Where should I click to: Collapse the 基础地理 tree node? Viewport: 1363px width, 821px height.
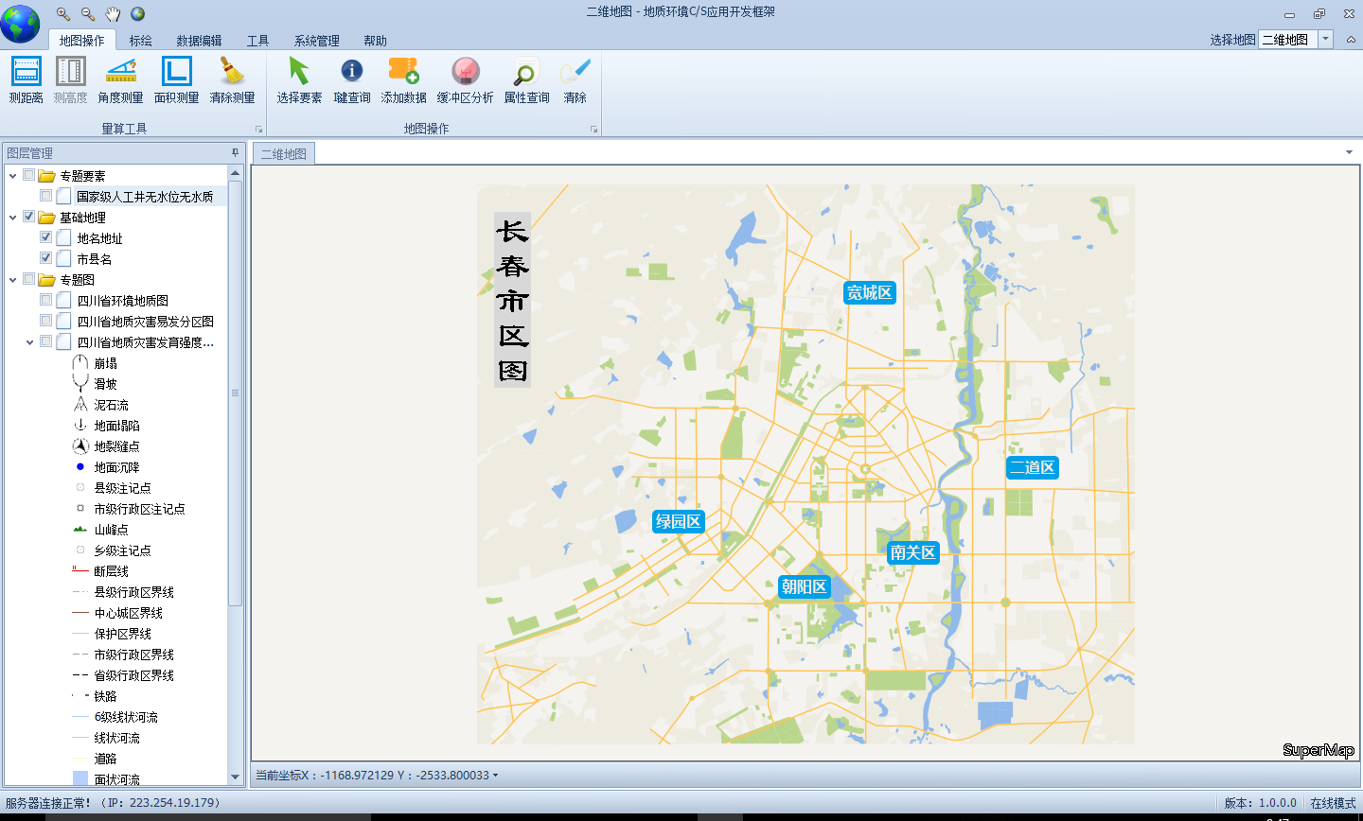tap(12, 218)
